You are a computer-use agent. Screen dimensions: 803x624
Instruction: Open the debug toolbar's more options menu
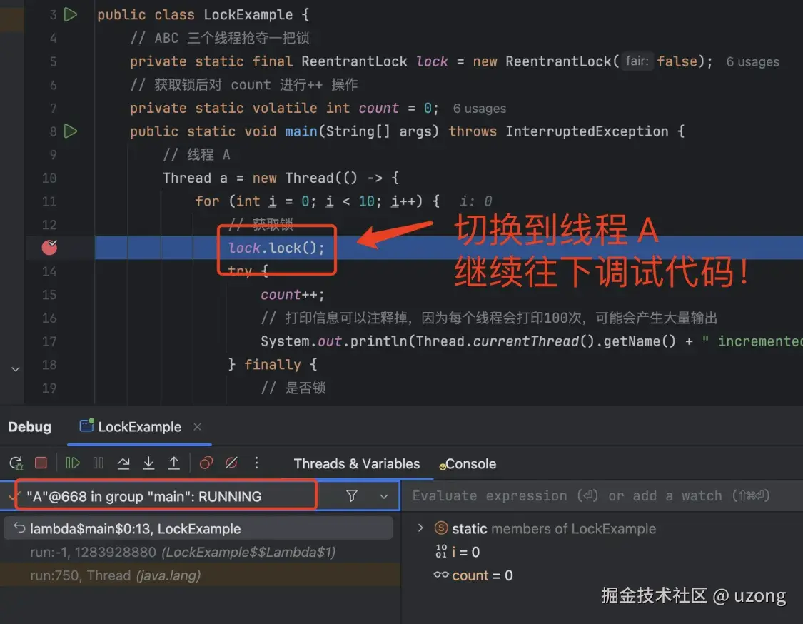256,463
